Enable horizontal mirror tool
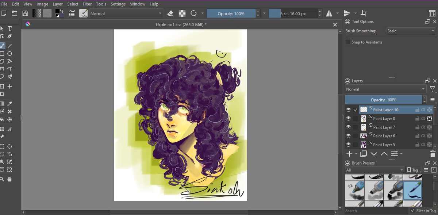Screen dimensions: 438x215 (x=329, y=14)
